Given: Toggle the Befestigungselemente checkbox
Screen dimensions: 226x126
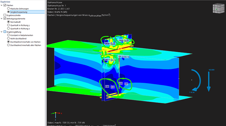Looking at the screenshot, I should [x=5, y=18].
